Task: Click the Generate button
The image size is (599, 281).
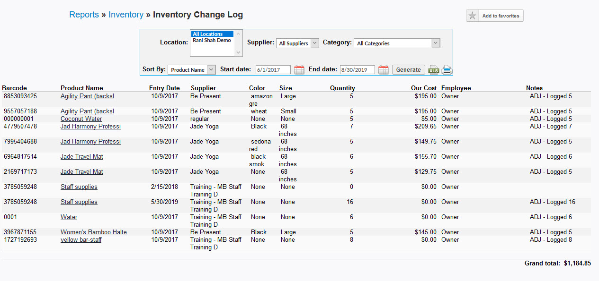Action: coord(408,69)
